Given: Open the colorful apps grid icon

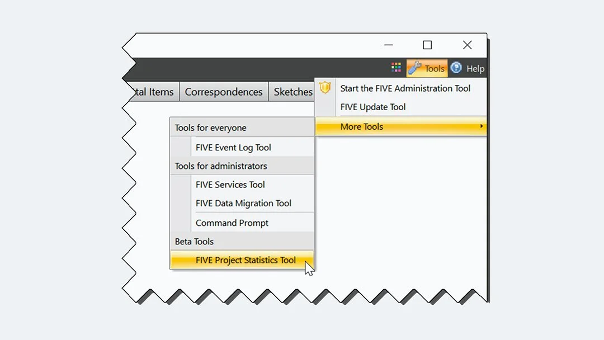Looking at the screenshot, I should pyautogui.click(x=396, y=67).
